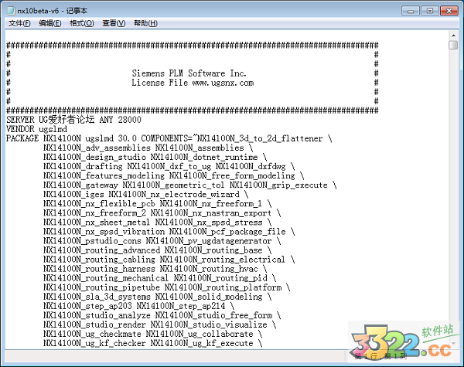Open the 帮助(H) menu

click(145, 23)
